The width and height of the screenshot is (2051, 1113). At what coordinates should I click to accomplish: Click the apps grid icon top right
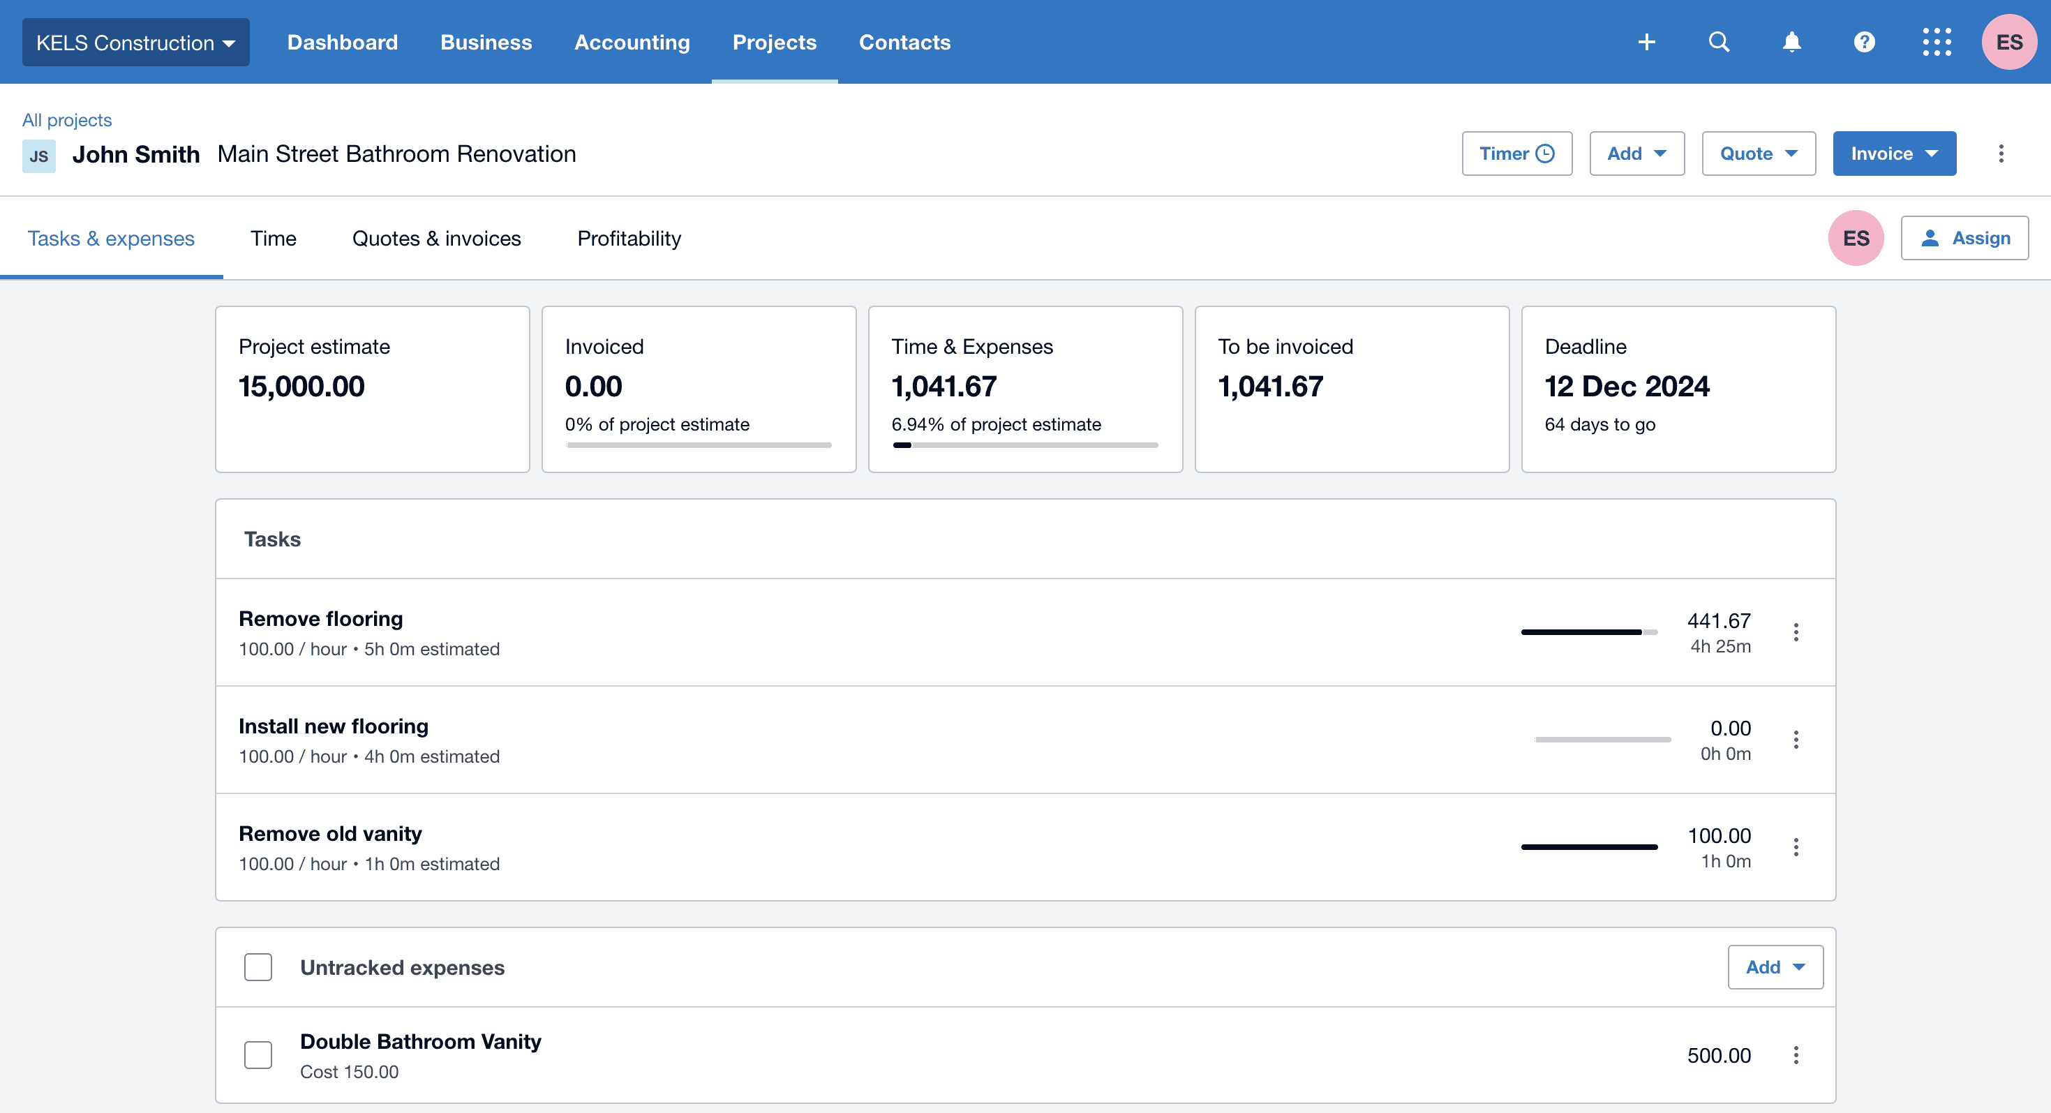[x=1936, y=41]
